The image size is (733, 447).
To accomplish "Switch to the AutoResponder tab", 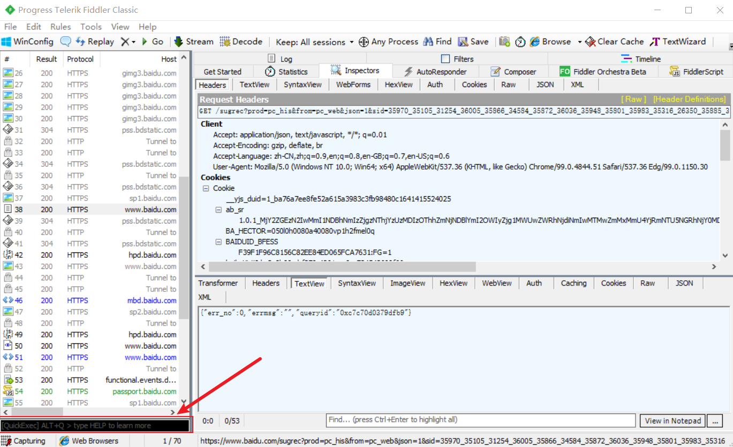I will tap(435, 72).
